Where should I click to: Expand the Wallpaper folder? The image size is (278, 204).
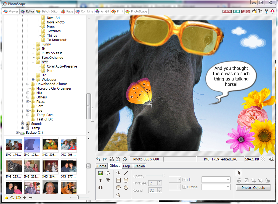33,79
